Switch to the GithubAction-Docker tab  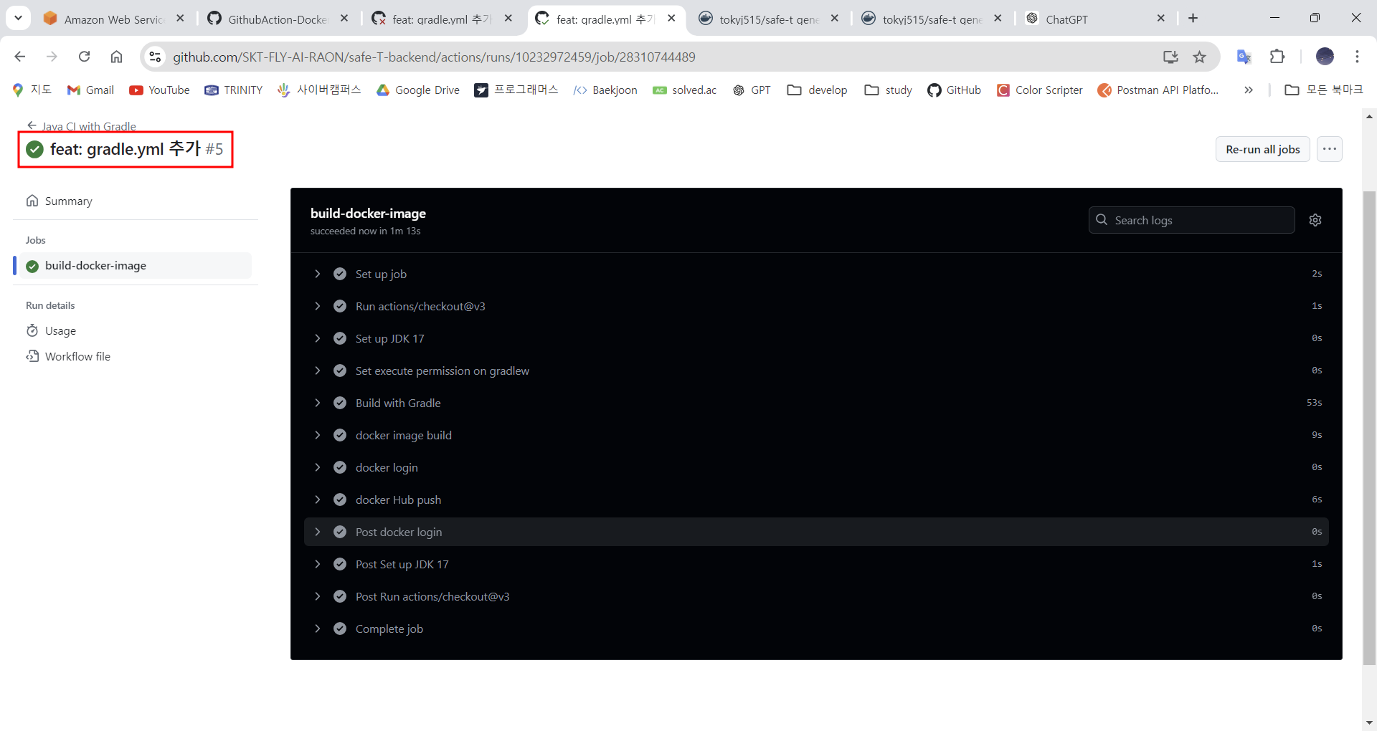coord(273,19)
